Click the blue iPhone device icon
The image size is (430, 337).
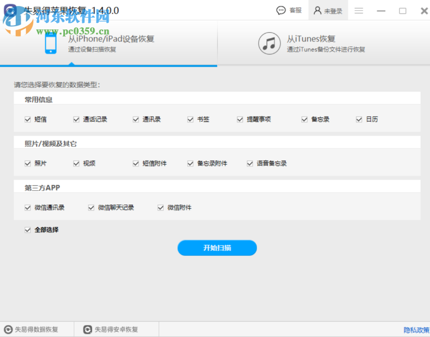point(51,43)
